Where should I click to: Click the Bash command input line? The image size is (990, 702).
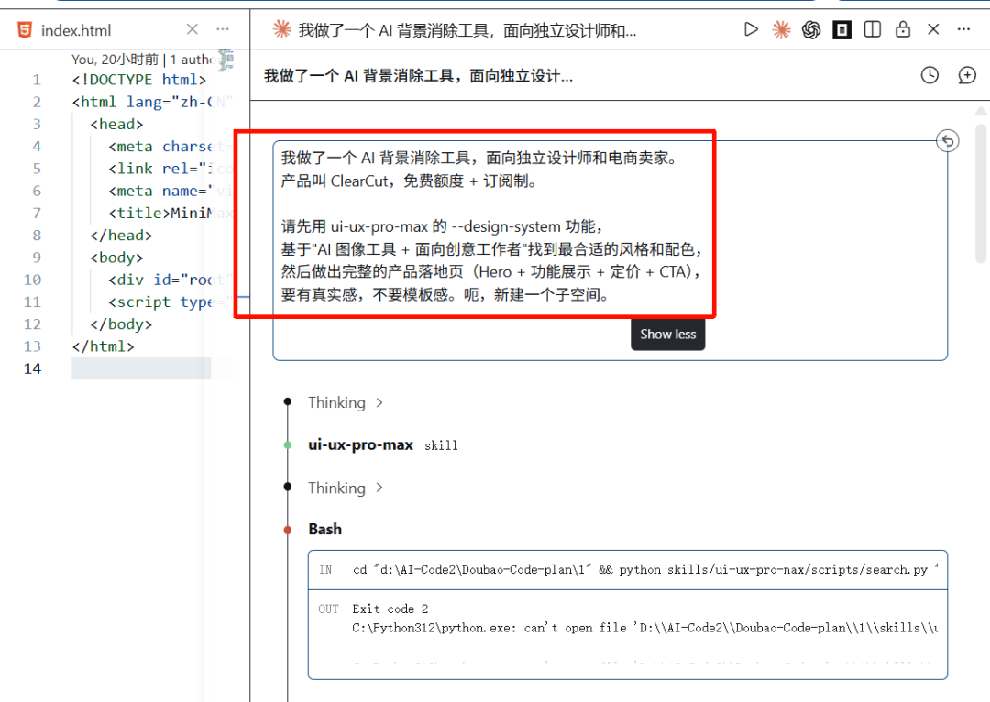click(x=642, y=569)
